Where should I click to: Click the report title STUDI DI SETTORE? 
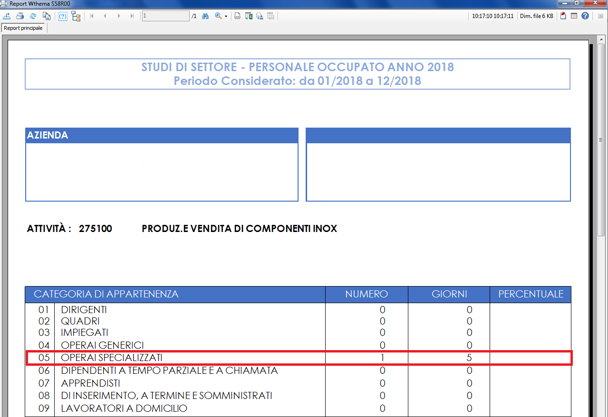(297, 67)
